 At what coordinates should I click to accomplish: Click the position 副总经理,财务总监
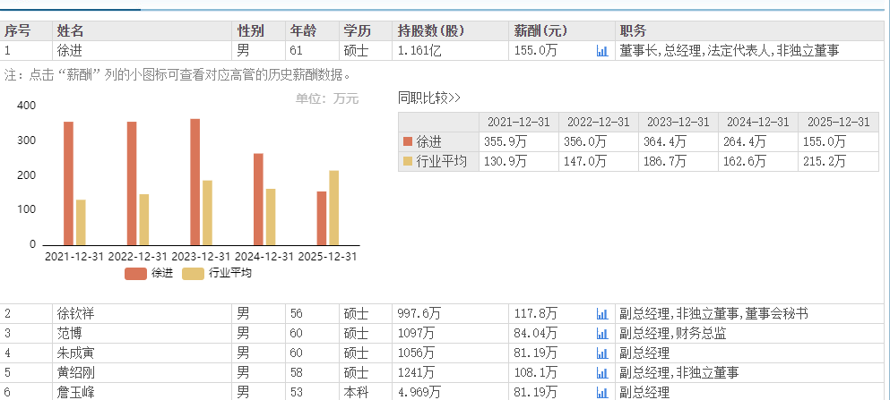pyautogui.click(x=673, y=333)
